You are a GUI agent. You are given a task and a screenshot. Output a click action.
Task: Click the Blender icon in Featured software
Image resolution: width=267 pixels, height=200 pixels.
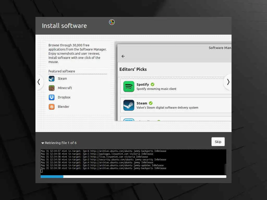52,107
